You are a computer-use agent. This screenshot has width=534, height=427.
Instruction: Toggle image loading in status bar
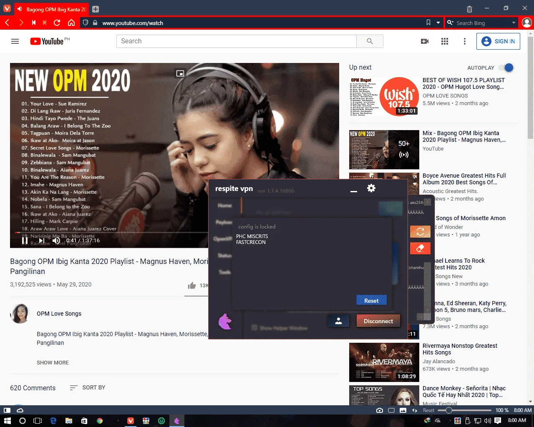(x=403, y=410)
